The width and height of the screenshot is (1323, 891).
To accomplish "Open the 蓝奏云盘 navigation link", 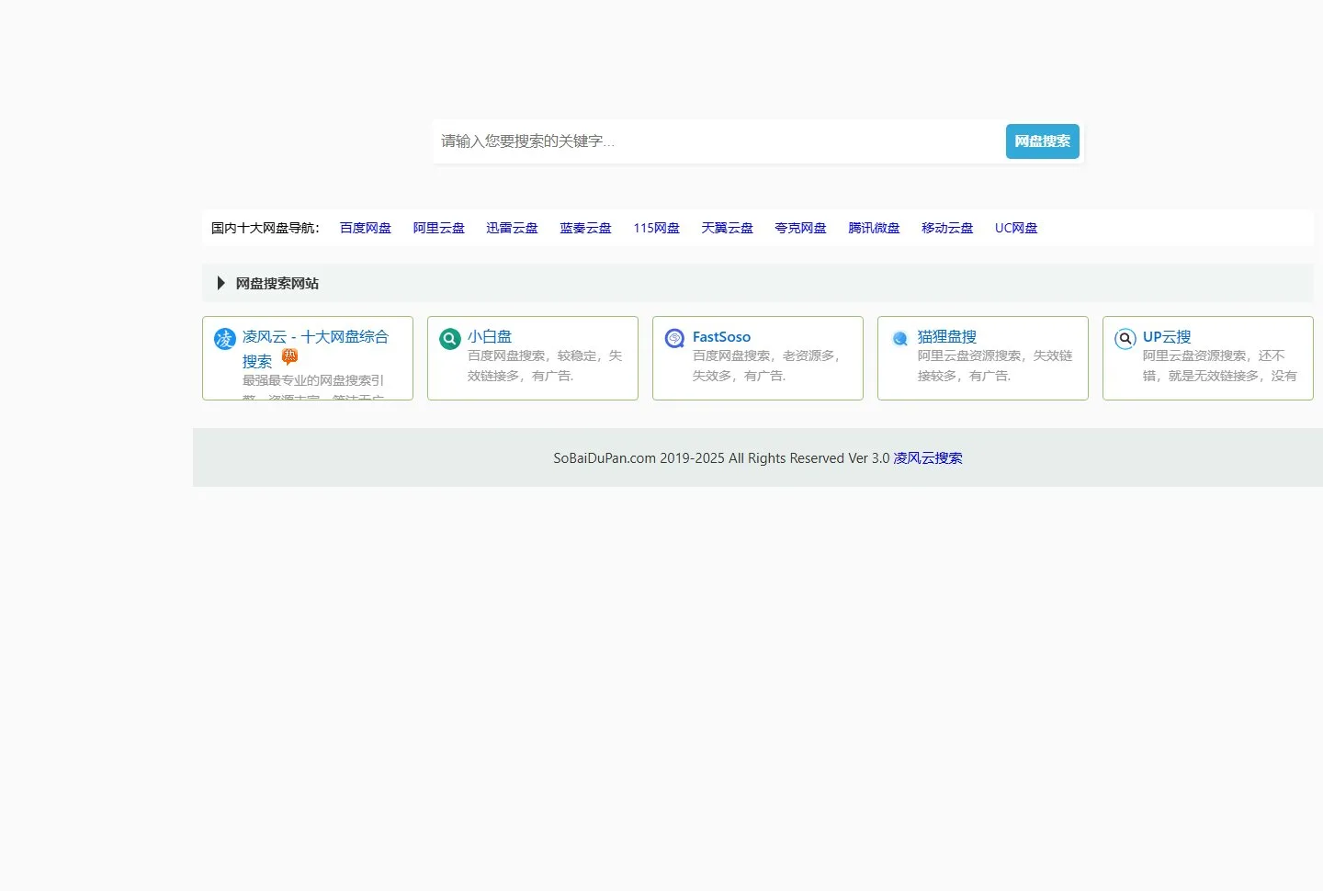I will (586, 228).
